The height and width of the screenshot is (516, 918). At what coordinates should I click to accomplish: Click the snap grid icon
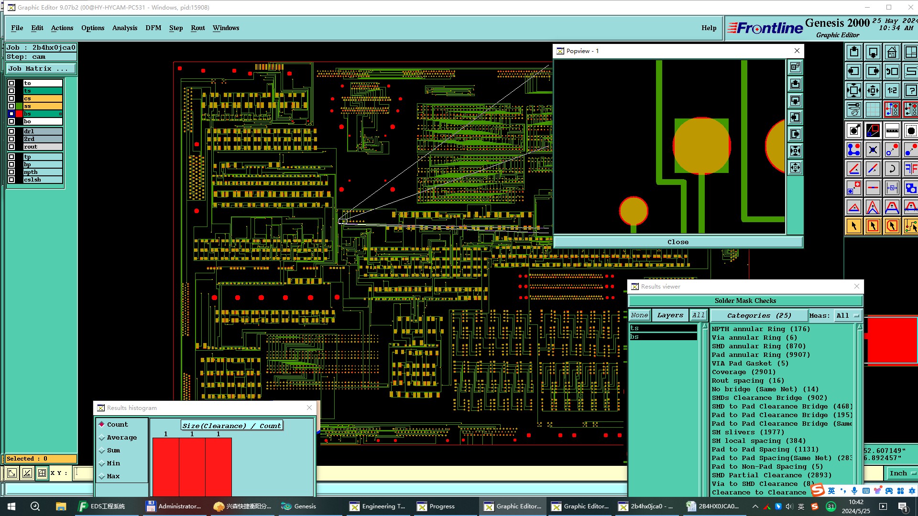coord(873,109)
